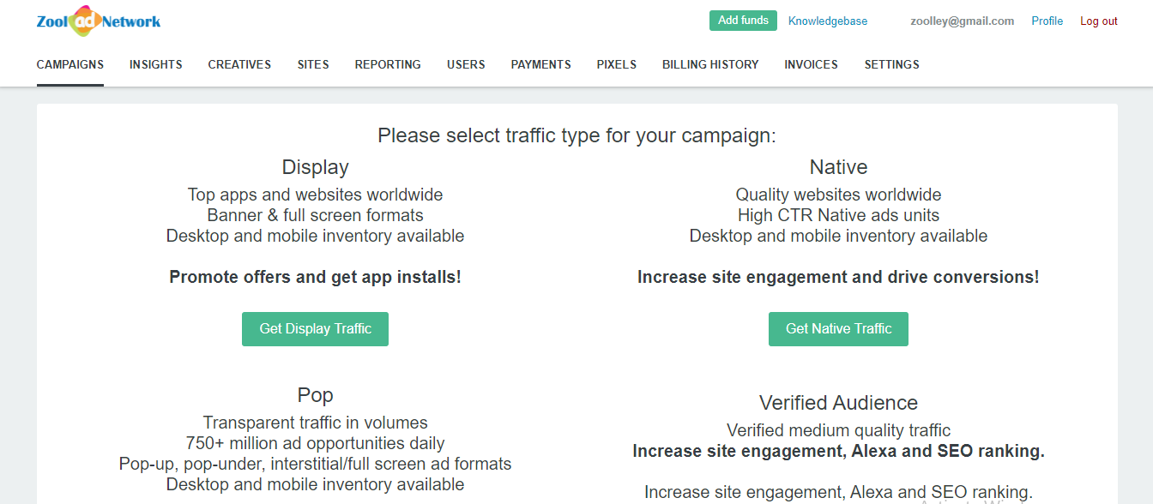This screenshot has height=504, width=1153.
Task: Open the Creatives tab
Action: pos(239,64)
